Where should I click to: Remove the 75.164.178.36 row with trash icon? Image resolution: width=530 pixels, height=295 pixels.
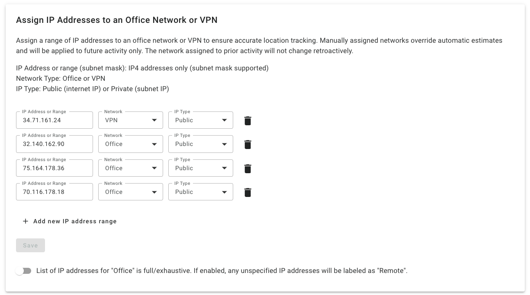click(247, 168)
